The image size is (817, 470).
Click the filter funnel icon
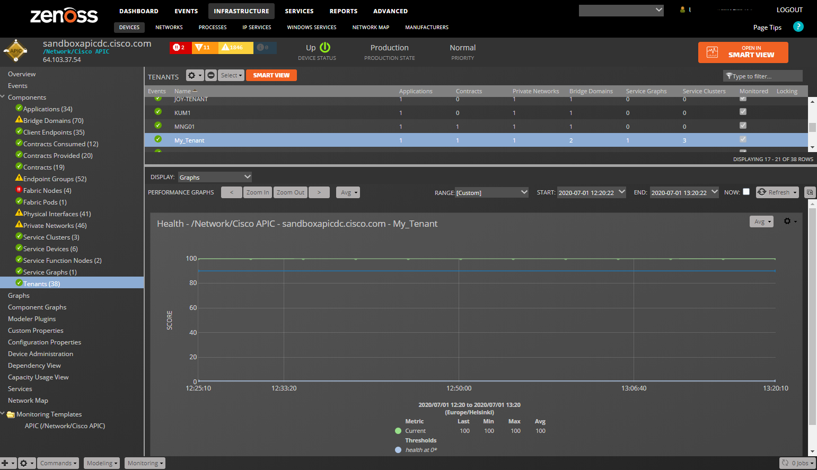tap(729, 76)
